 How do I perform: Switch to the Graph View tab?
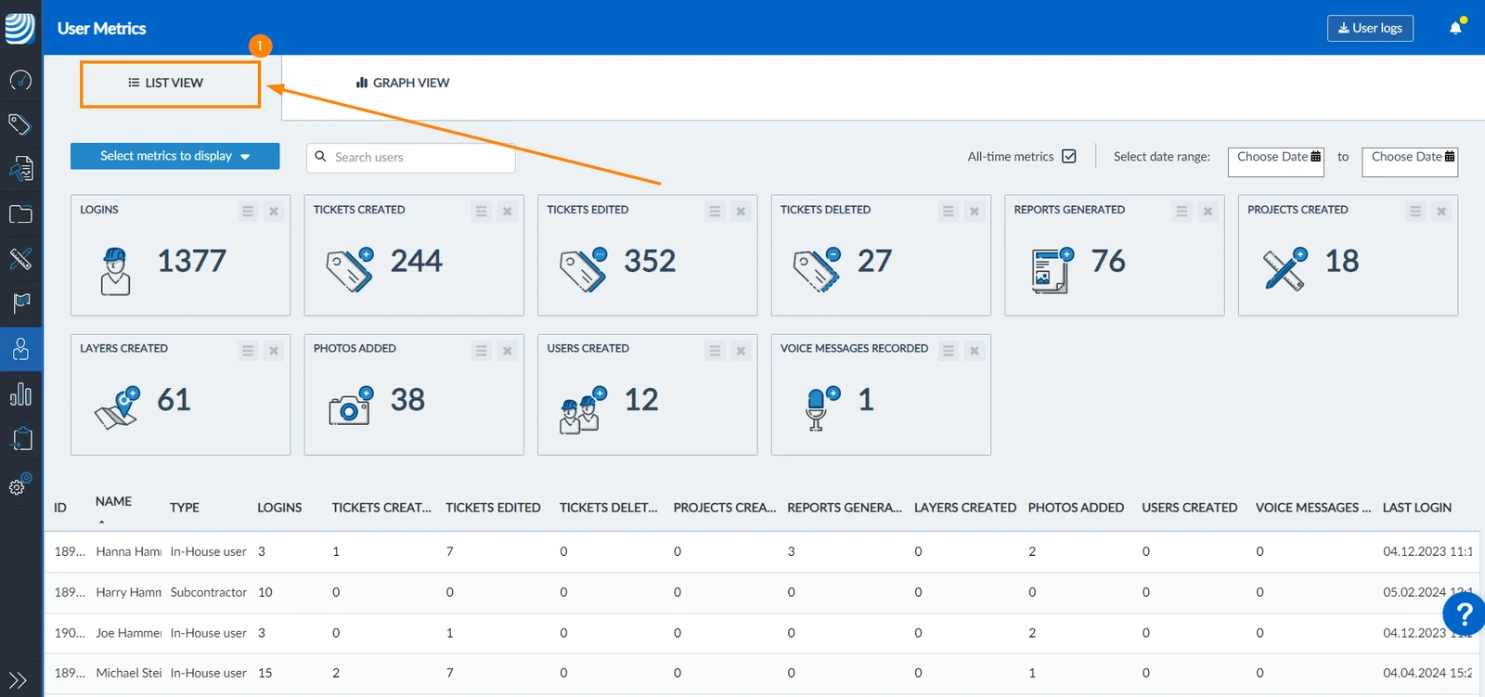tap(403, 83)
